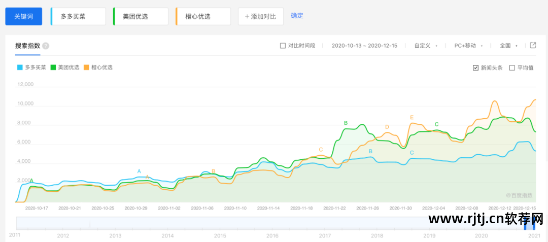
Task: Click green news marker A near 2020-10-17
Action: click(32, 181)
